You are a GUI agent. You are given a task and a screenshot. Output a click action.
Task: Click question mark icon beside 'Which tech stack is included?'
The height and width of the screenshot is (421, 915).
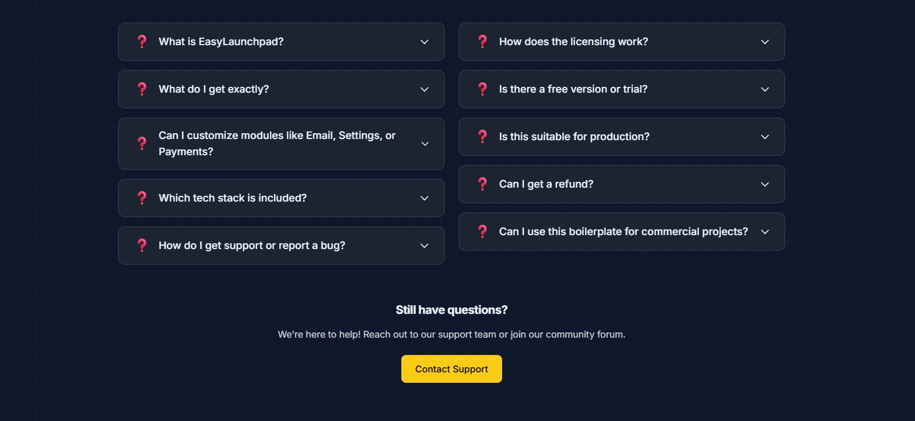coord(142,197)
